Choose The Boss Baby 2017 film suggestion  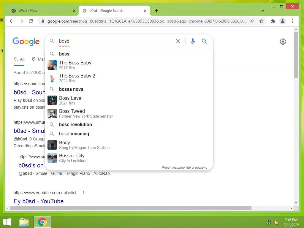point(129,65)
